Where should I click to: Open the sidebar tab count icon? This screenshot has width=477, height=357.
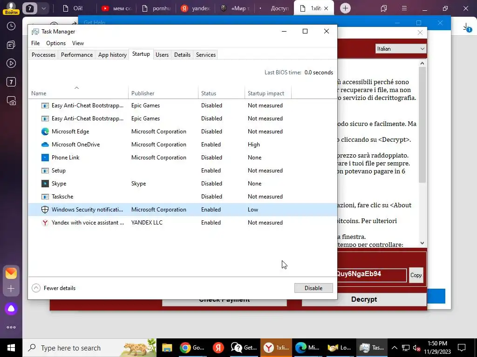pos(11,82)
